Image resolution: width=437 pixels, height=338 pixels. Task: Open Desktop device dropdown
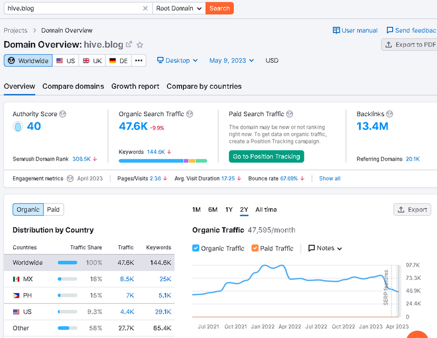(x=178, y=60)
